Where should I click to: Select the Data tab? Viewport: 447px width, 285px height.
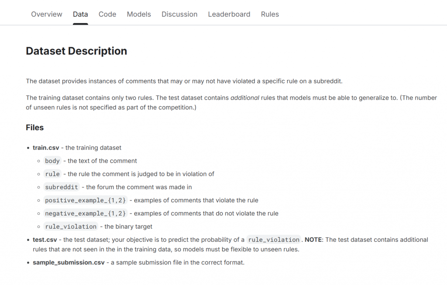click(x=80, y=14)
